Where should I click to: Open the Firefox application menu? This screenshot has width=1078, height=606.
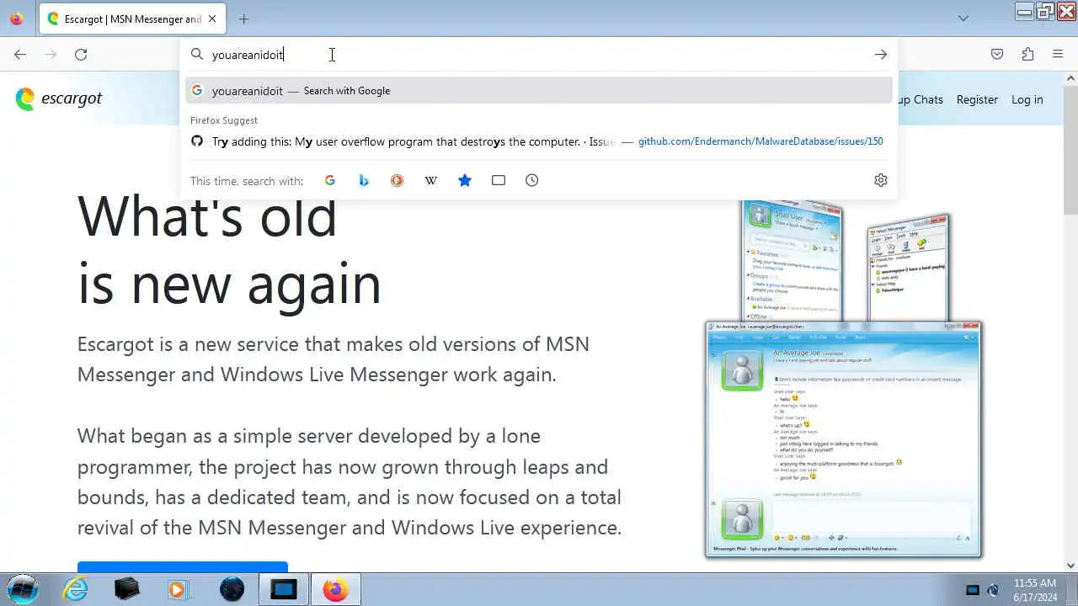(x=1058, y=55)
